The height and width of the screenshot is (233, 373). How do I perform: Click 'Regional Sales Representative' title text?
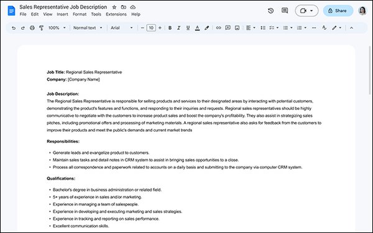(x=94, y=72)
